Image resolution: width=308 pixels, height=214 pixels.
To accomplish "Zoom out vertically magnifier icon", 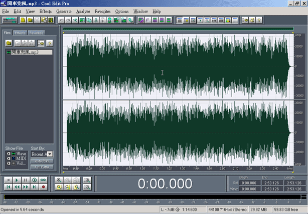I will (x=87, y=187).
